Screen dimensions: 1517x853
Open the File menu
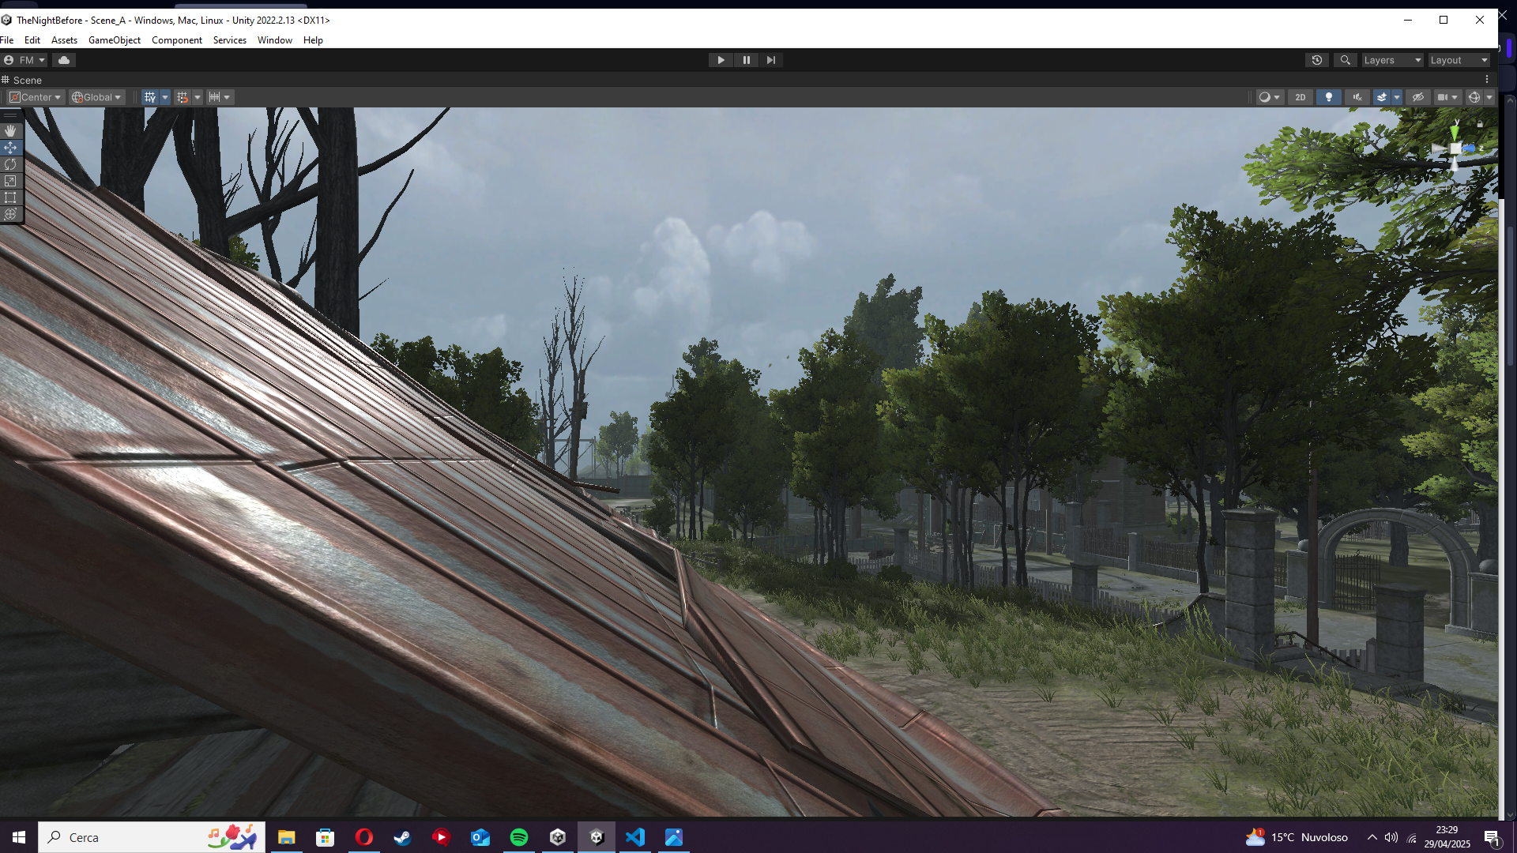click(x=7, y=40)
